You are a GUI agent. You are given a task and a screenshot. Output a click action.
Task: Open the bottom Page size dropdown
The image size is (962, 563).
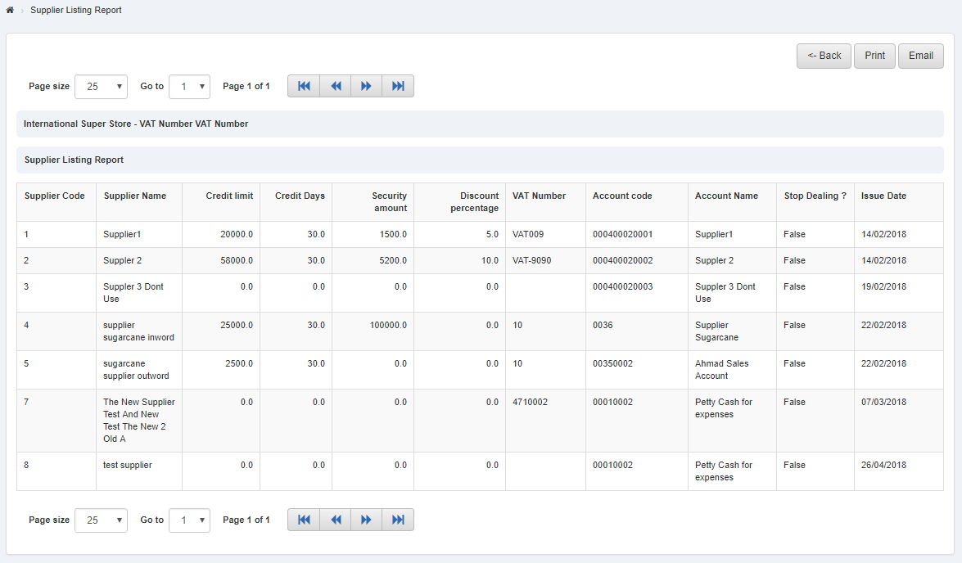(101, 520)
